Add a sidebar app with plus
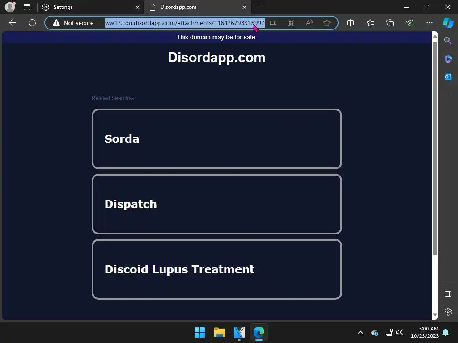The height and width of the screenshot is (343, 458). tap(448, 96)
